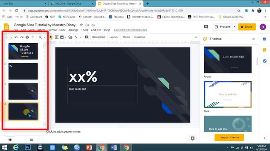
Task: Click the Import theme button
Action: (229, 138)
